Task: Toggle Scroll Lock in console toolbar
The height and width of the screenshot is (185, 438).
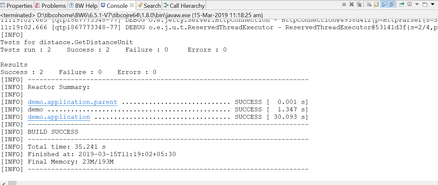Action: click(376, 4)
